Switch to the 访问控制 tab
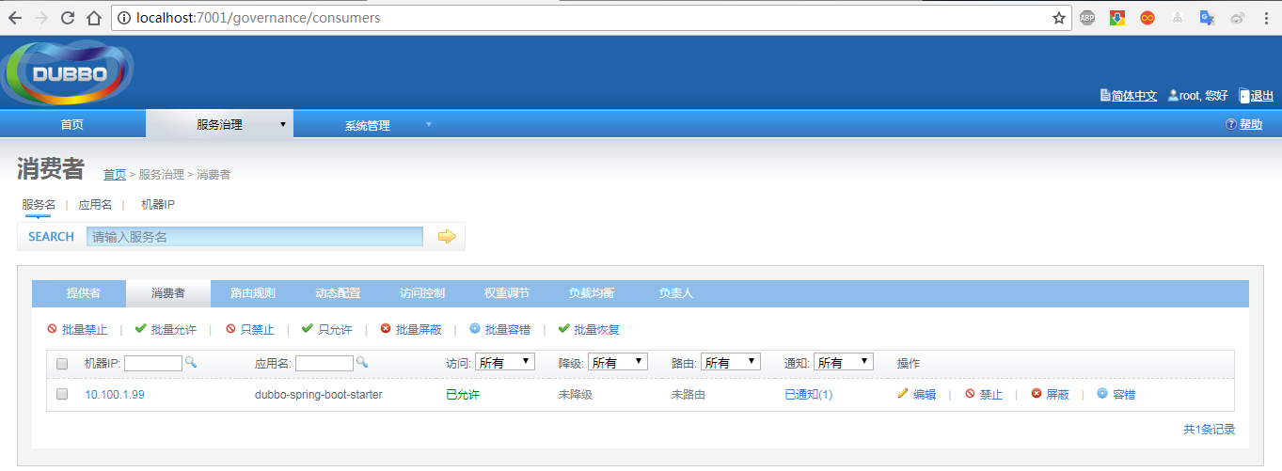Screen dimensions: 1282x471 coord(422,293)
